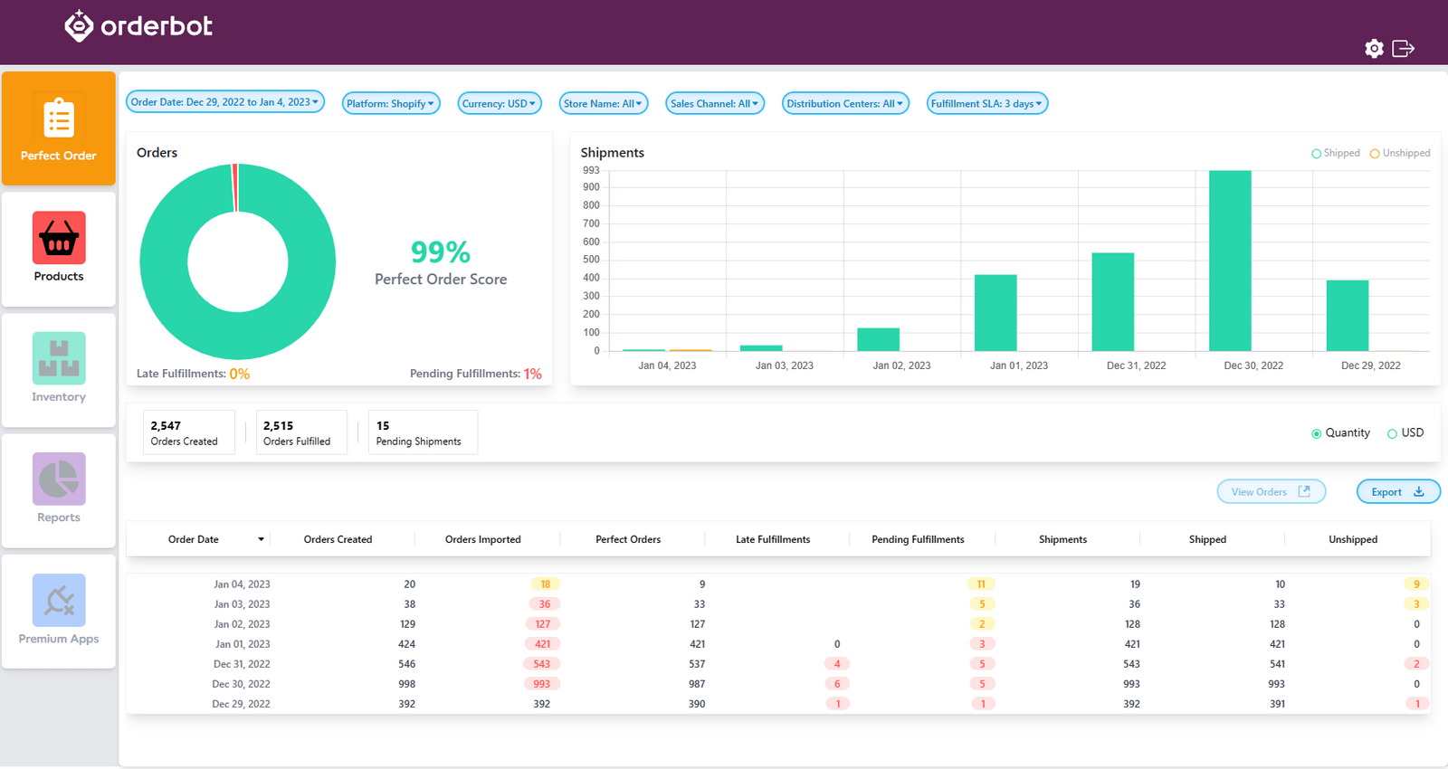Open the Store Name: All dropdown
The width and height of the screenshot is (1448, 769).
point(604,103)
